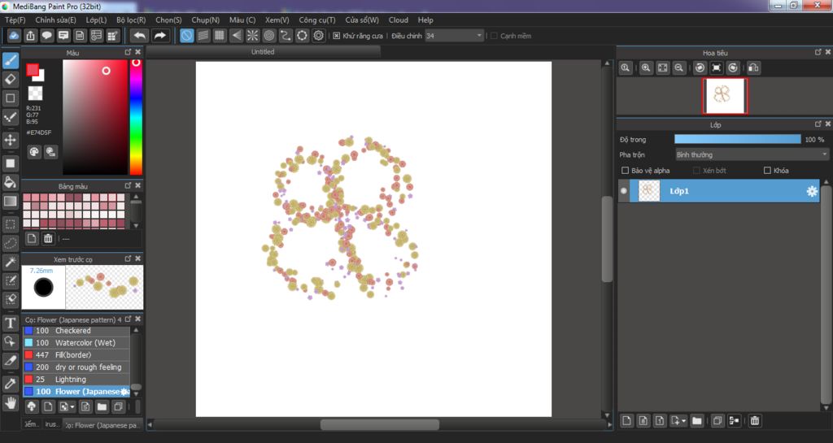
Task: Open the Bộ lọc(R) menu
Action: tap(131, 20)
